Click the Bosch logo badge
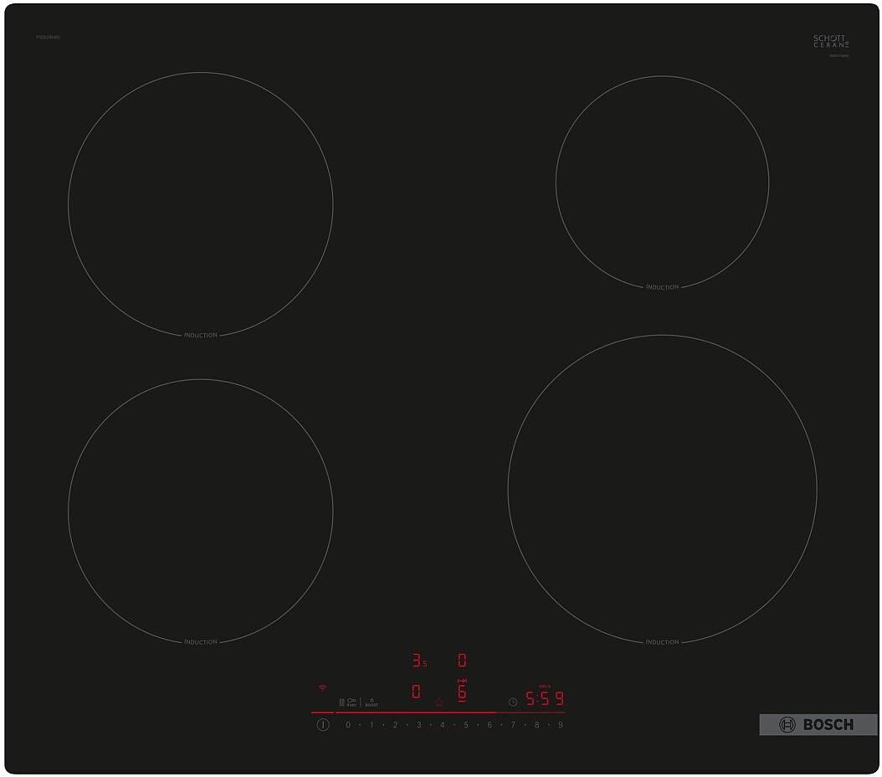 click(x=818, y=725)
